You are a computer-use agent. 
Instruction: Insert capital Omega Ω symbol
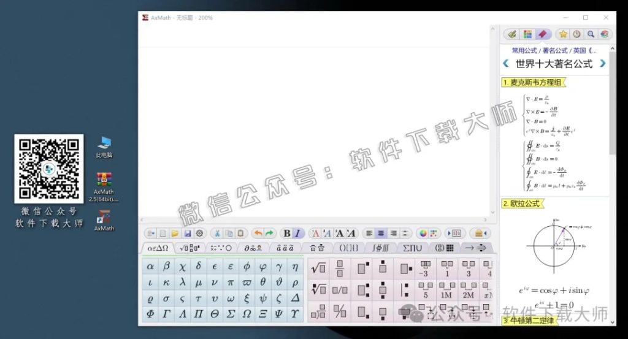point(247,314)
